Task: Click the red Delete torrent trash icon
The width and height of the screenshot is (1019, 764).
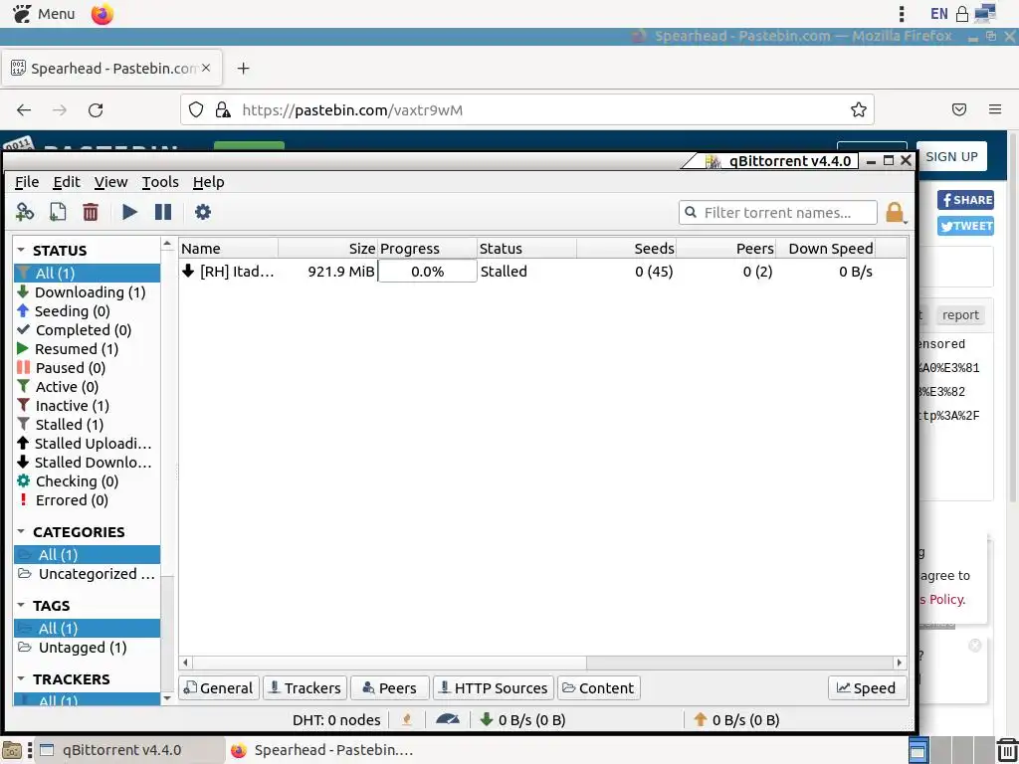Action: point(91,212)
